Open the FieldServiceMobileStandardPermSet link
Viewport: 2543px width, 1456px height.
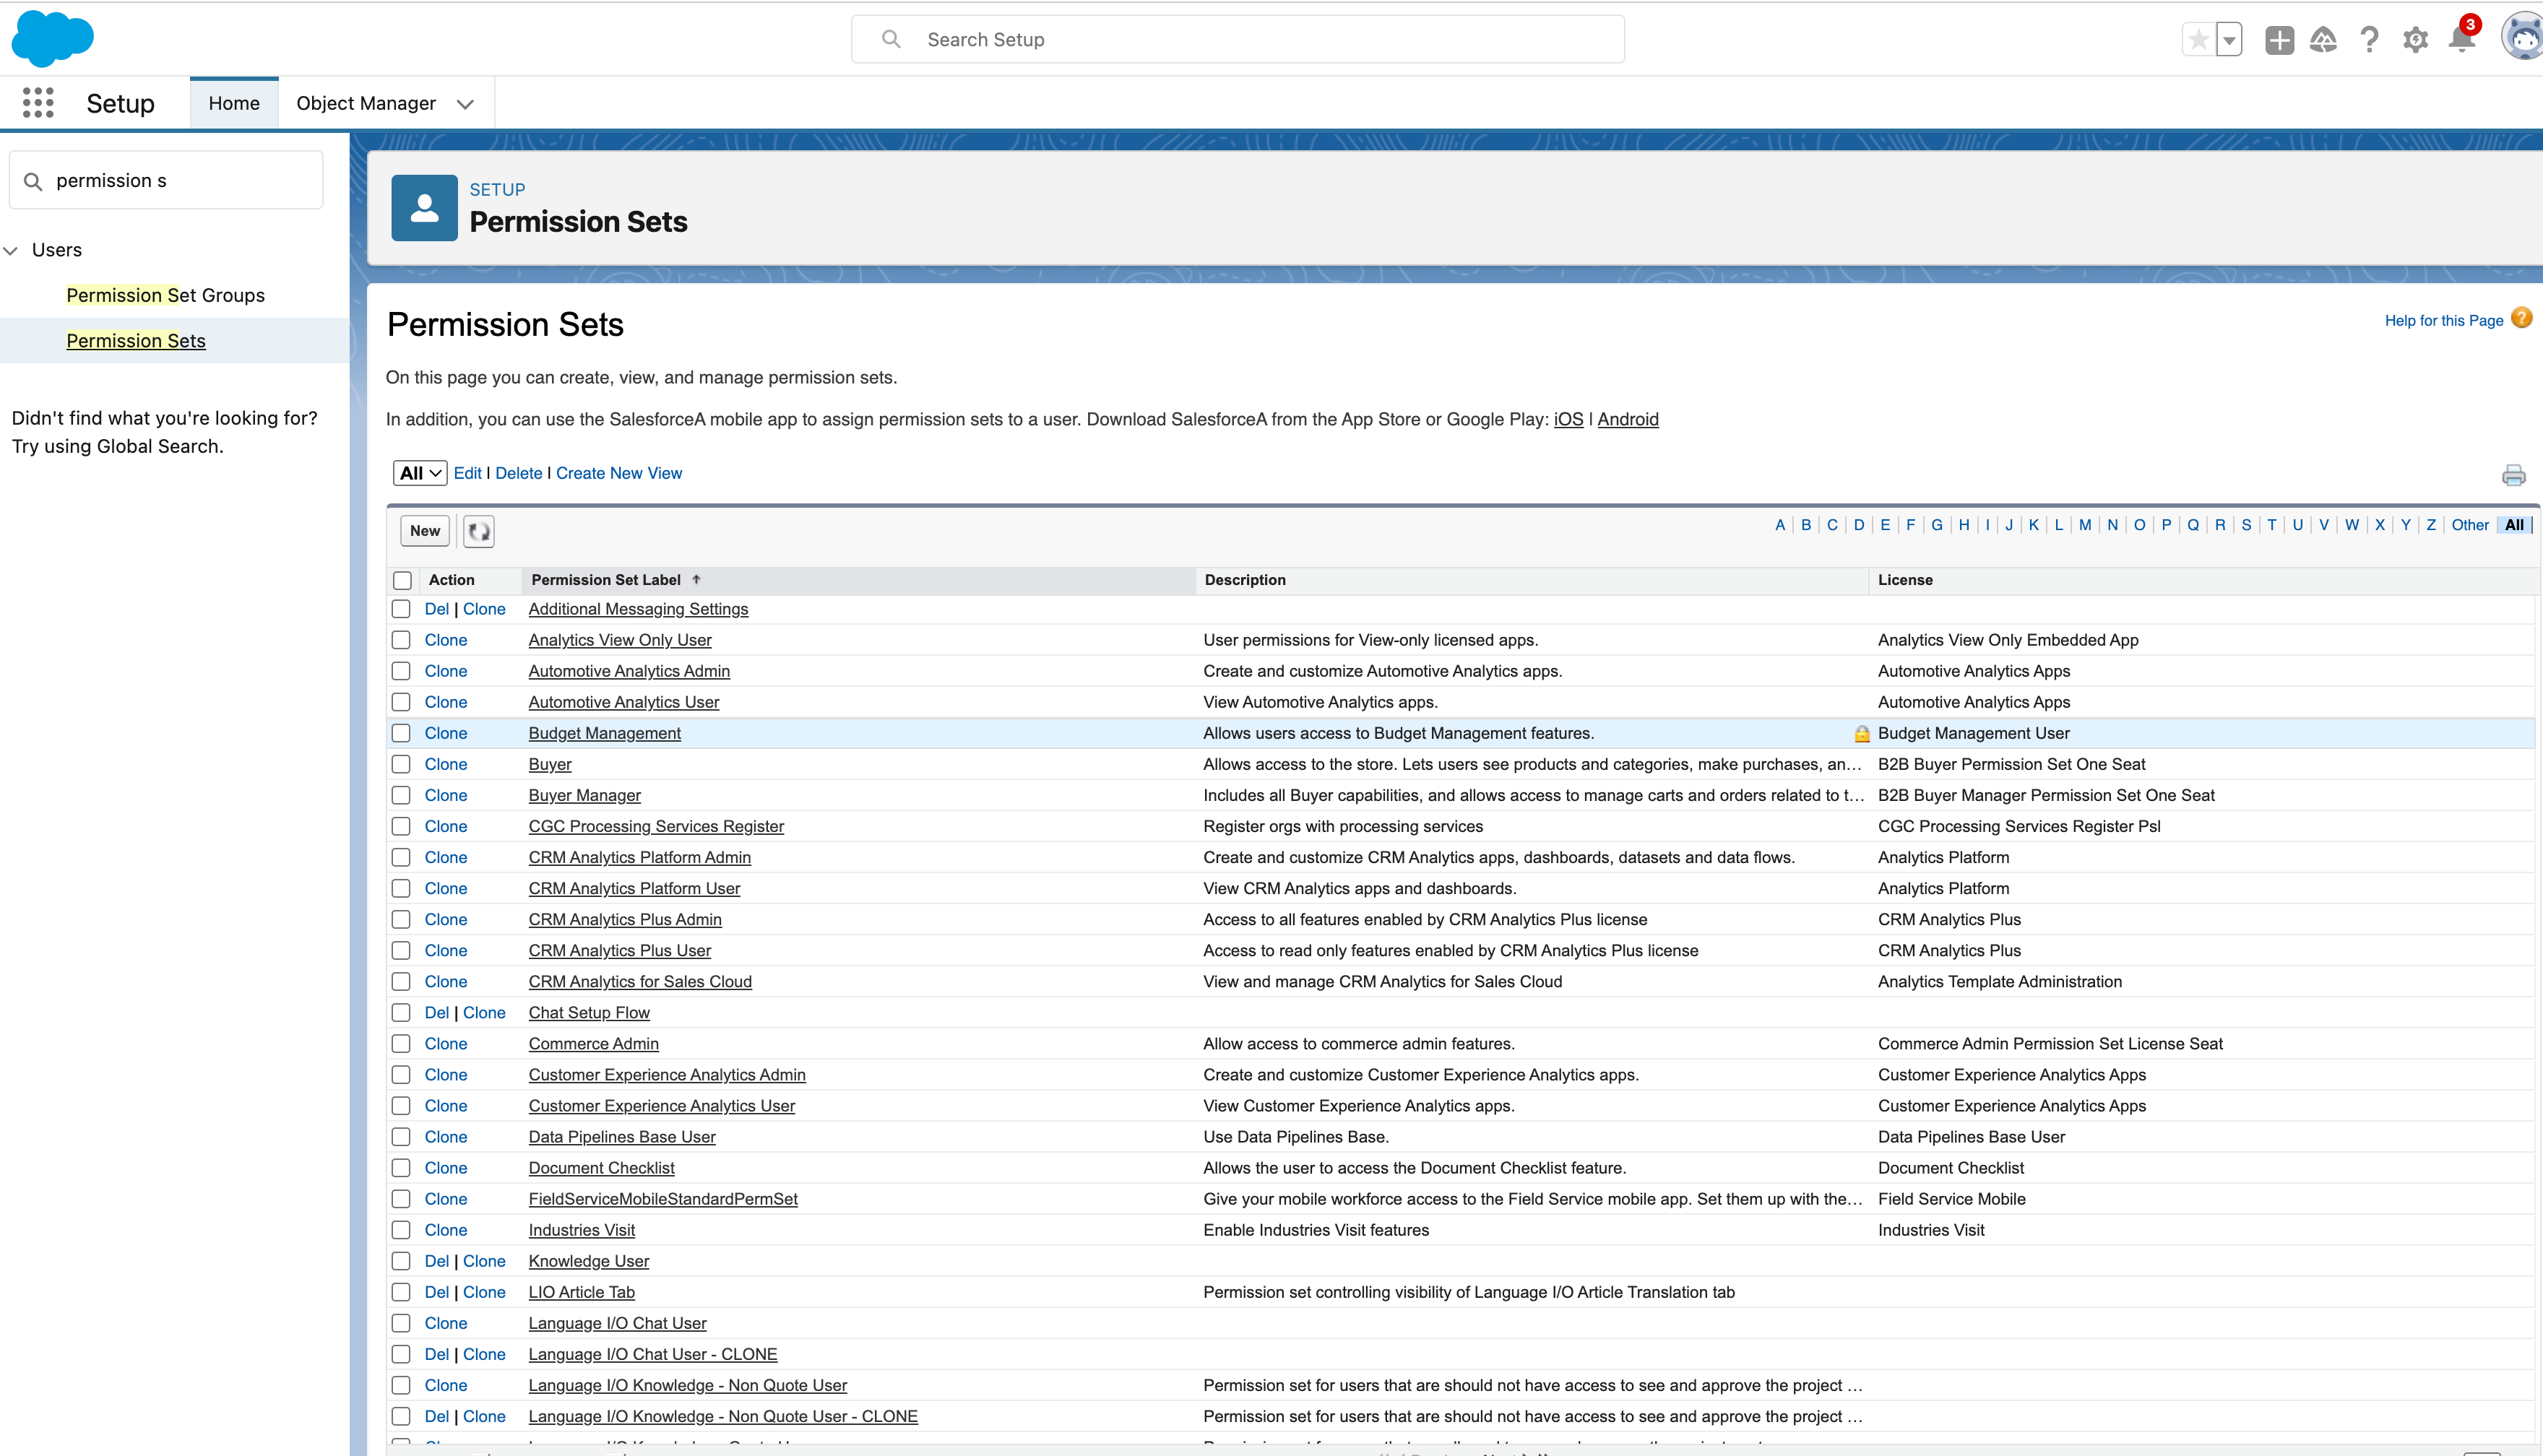[663, 1199]
